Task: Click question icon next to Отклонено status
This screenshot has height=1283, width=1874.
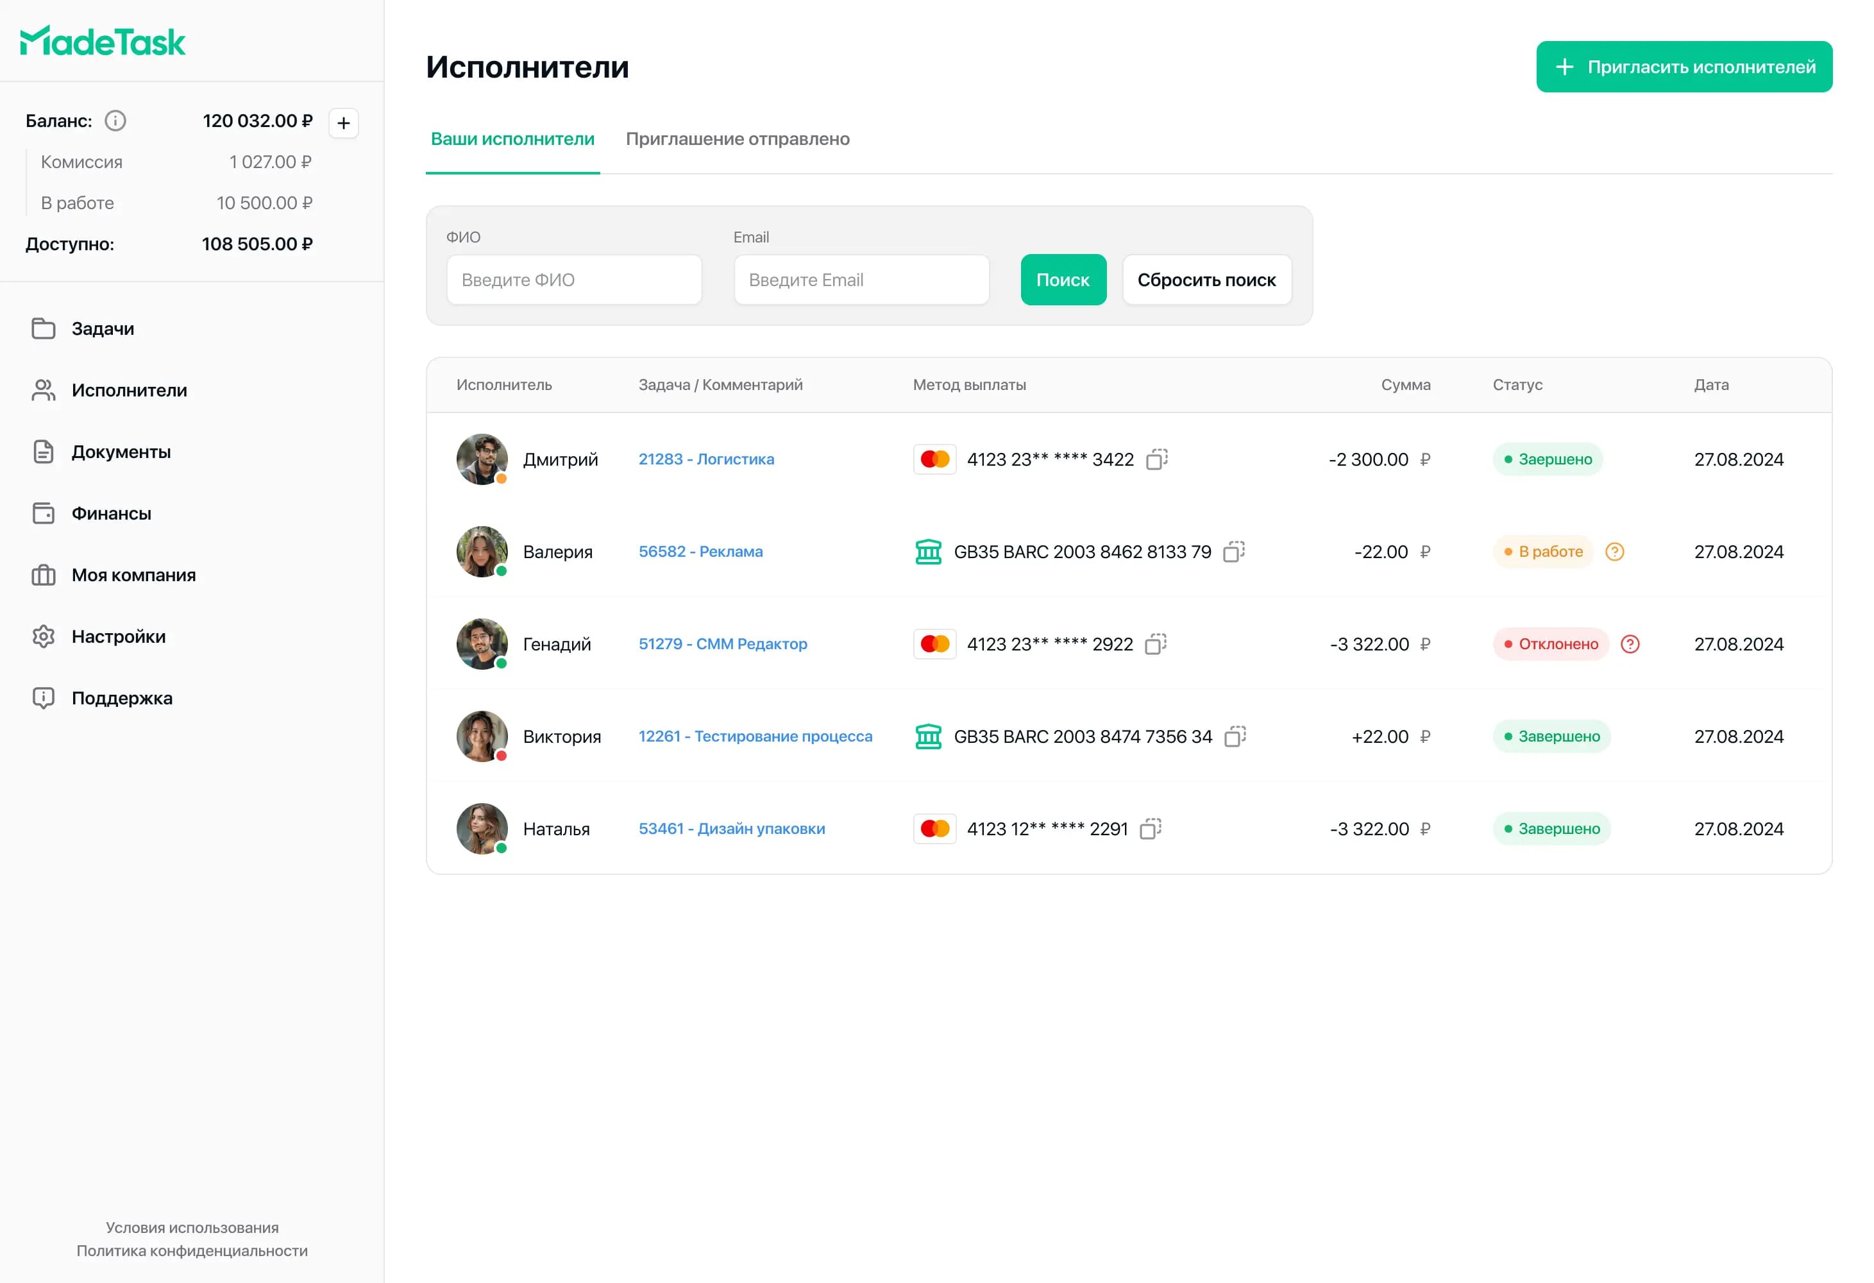Action: point(1630,644)
